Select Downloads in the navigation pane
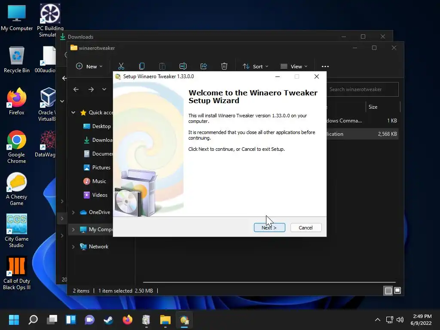440x330 pixels. point(98,140)
